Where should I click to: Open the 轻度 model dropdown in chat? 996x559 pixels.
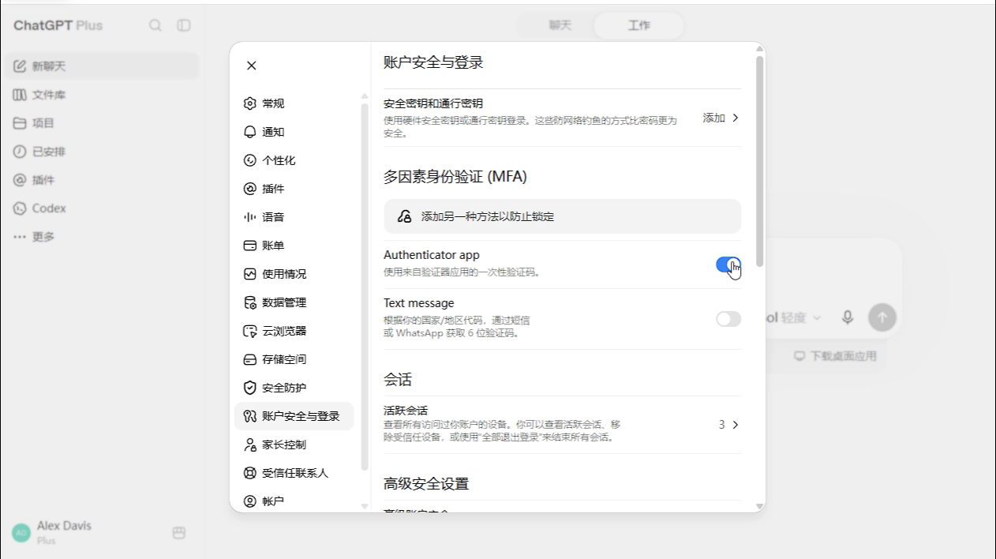click(x=801, y=317)
